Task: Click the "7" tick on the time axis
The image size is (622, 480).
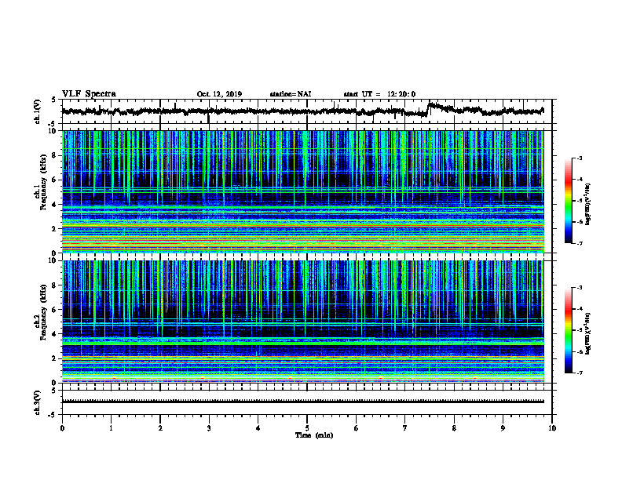Action: point(405,428)
